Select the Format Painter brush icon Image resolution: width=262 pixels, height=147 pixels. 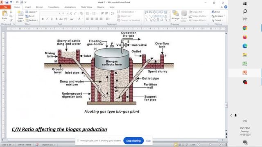pyautogui.click(x=11, y=20)
